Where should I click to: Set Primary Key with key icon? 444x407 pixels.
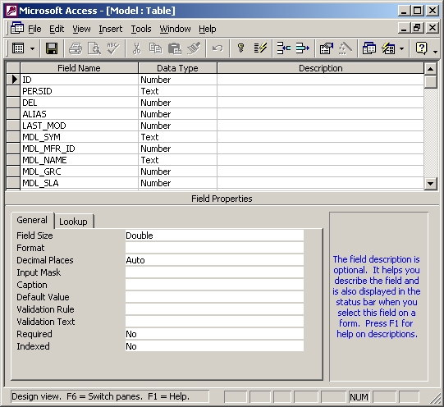pyautogui.click(x=241, y=48)
